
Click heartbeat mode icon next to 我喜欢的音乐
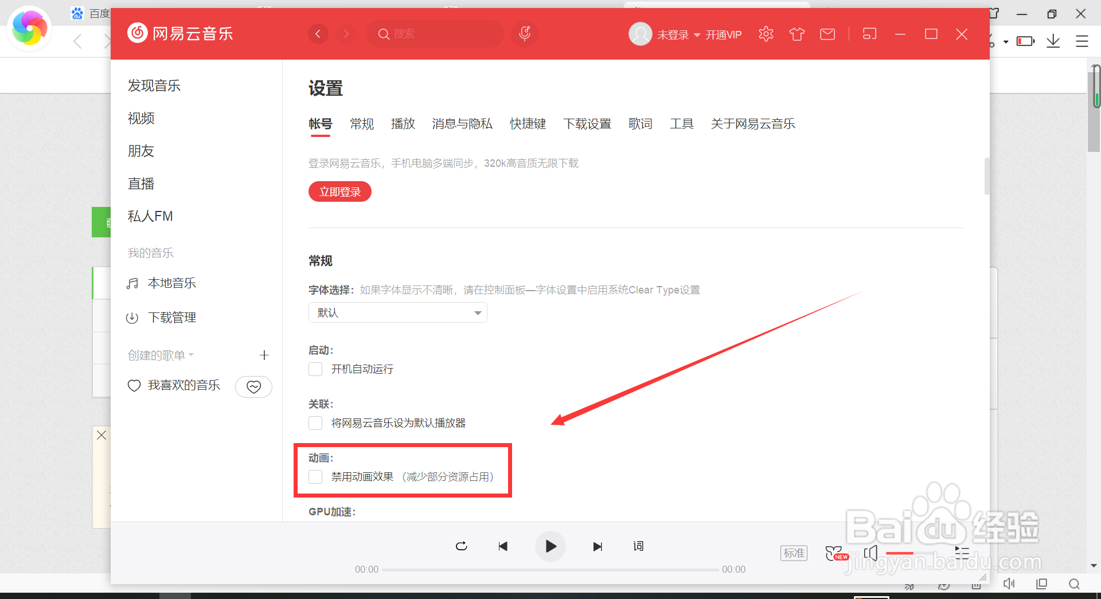point(253,387)
